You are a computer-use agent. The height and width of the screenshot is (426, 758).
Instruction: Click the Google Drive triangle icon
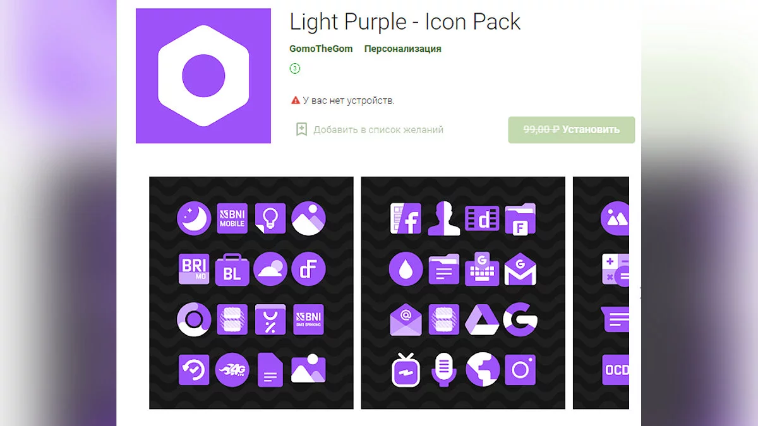click(483, 319)
